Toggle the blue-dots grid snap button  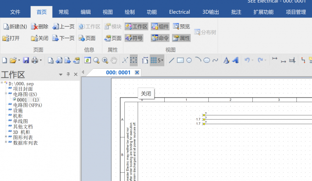[154, 60]
